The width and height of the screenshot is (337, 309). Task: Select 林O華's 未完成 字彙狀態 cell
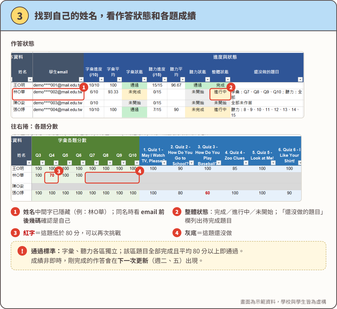pos(135,94)
